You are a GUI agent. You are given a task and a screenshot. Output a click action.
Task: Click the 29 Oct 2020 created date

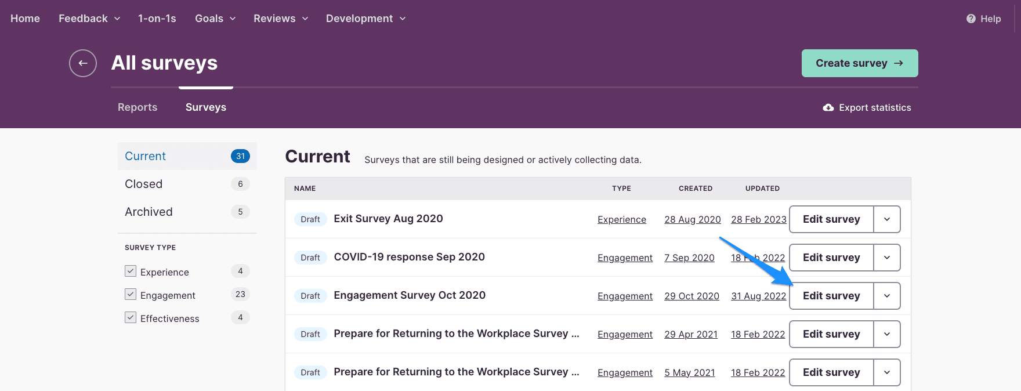coord(691,296)
